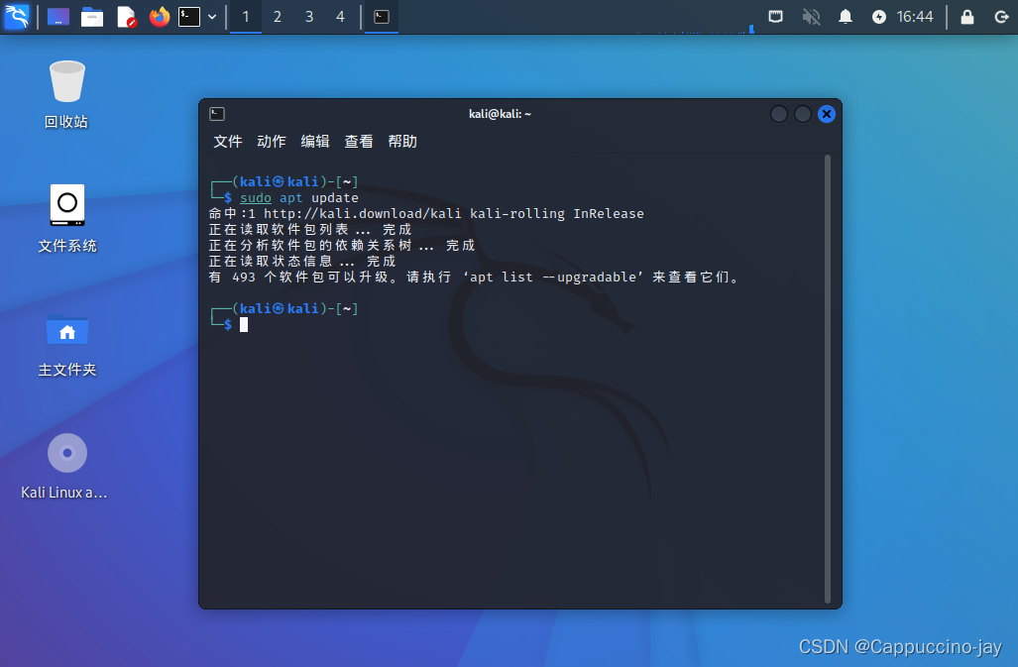
Task: Click the terminal window menu icon in titlebar
Action: point(217,114)
